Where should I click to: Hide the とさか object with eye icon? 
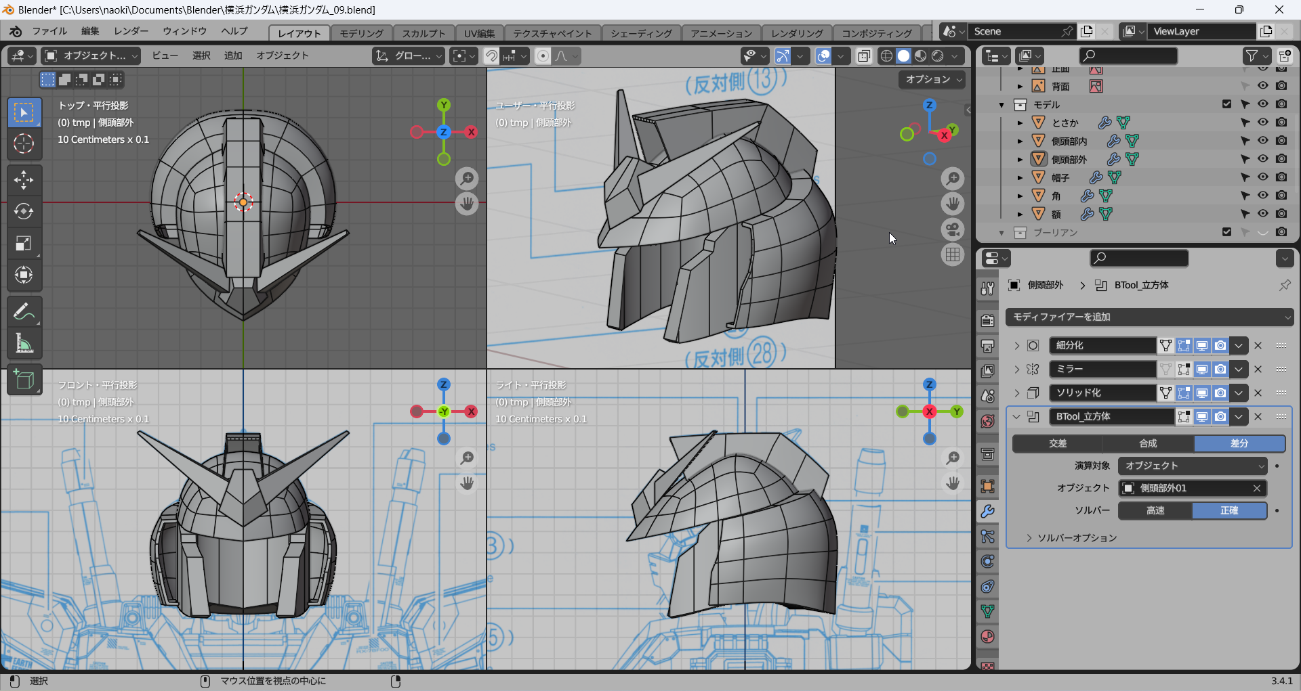(1263, 122)
